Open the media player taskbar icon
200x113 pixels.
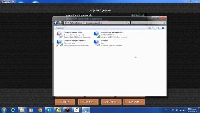click(31, 110)
